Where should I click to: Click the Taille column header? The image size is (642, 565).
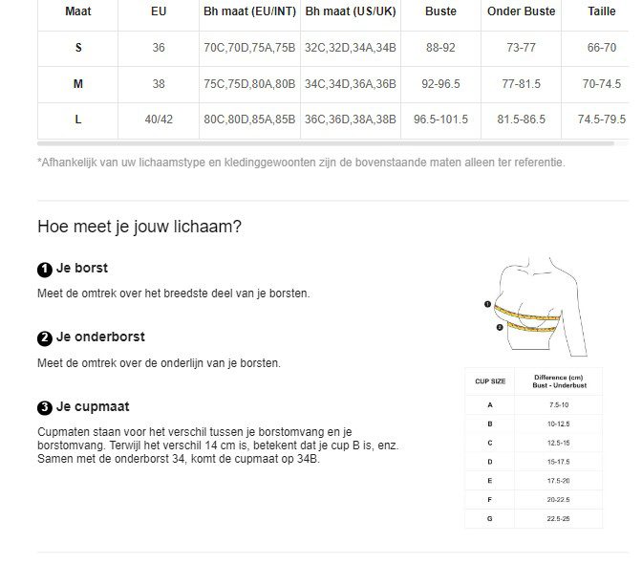click(602, 11)
